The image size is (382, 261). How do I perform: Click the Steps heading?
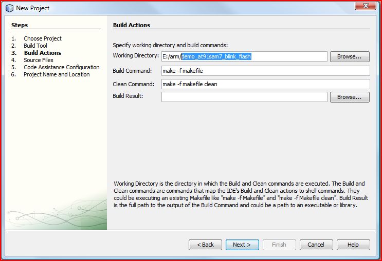tap(20, 25)
